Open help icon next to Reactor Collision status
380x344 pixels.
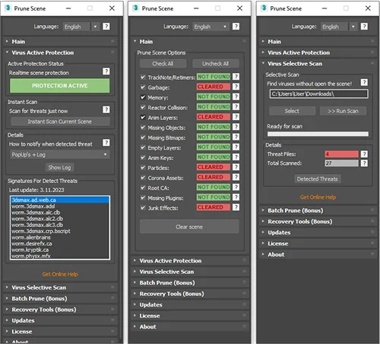tap(236, 107)
